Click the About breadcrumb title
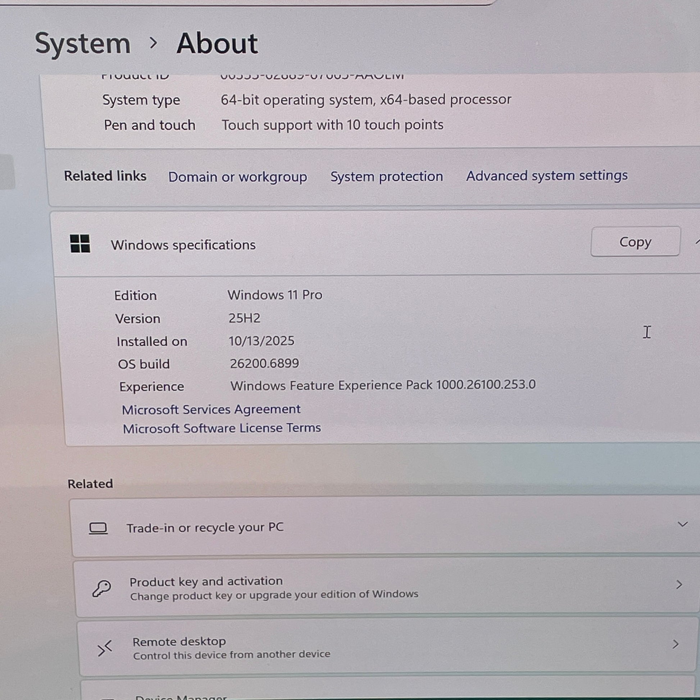The width and height of the screenshot is (700, 700). [x=217, y=44]
